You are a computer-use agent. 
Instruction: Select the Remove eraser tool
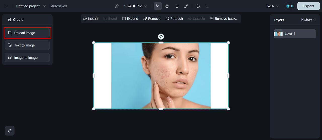point(152,19)
